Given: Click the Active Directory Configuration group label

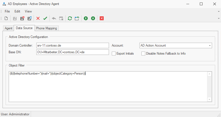Looking at the screenshot, I should pyautogui.click(x=28, y=37).
